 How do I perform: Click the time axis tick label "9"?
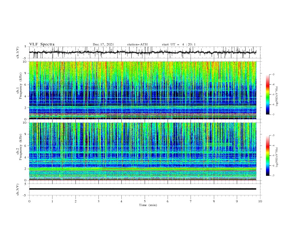click(237, 201)
